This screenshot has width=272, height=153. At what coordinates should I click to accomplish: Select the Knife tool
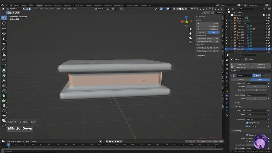point(4,91)
